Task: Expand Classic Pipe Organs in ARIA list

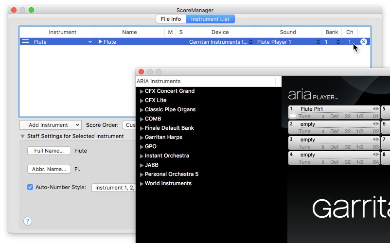Action: pos(142,109)
